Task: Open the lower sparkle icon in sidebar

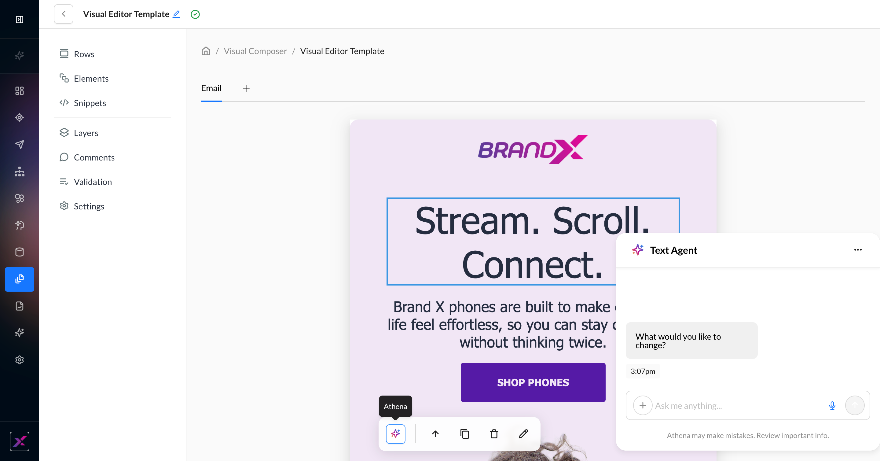Action: [20, 333]
